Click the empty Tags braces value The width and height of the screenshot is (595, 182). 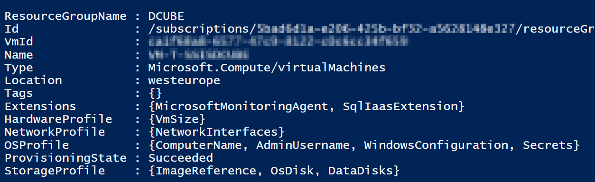[x=155, y=93]
